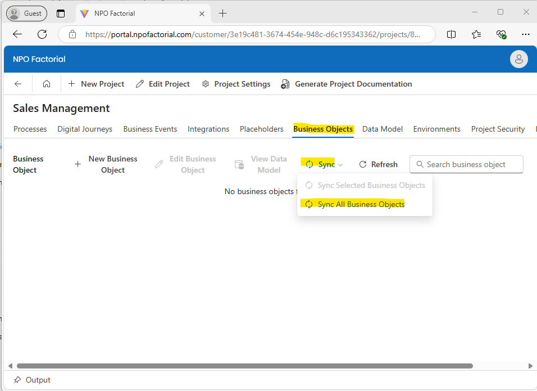Click the New Business Object button
This screenshot has height=391, width=537.
coord(107,164)
